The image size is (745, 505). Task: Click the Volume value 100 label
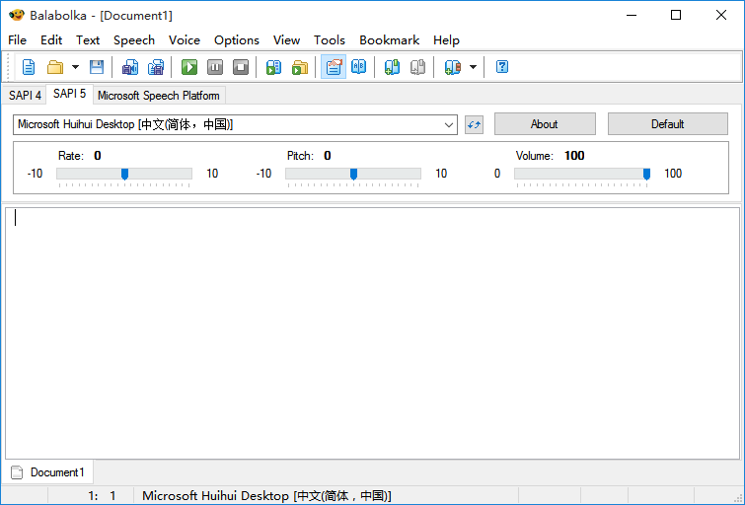[x=574, y=156]
